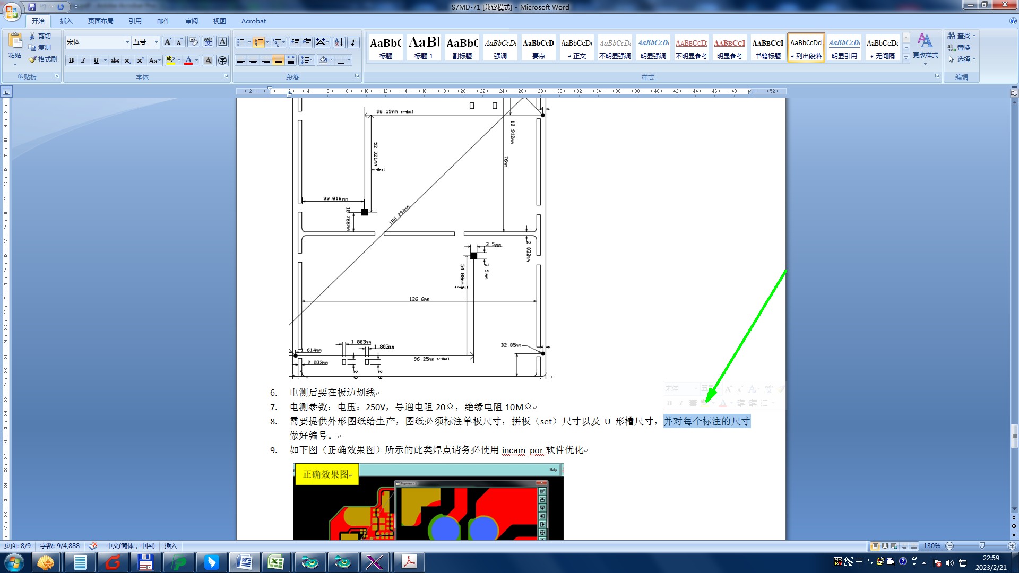Click the increase indent icon
1019x573 pixels.
tap(307, 42)
